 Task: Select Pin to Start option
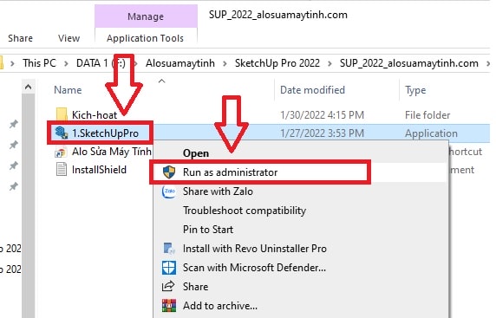[x=208, y=230]
